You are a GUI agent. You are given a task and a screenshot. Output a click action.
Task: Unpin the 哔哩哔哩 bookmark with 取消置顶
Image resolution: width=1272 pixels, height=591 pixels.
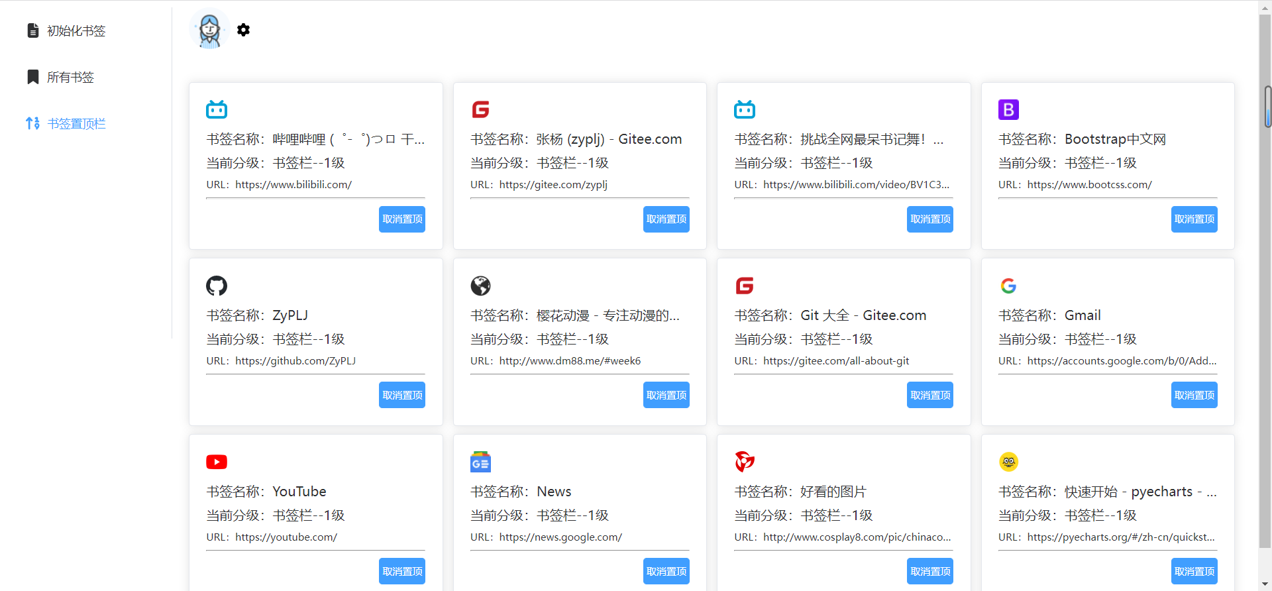pyautogui.click(x=402, y=219)
